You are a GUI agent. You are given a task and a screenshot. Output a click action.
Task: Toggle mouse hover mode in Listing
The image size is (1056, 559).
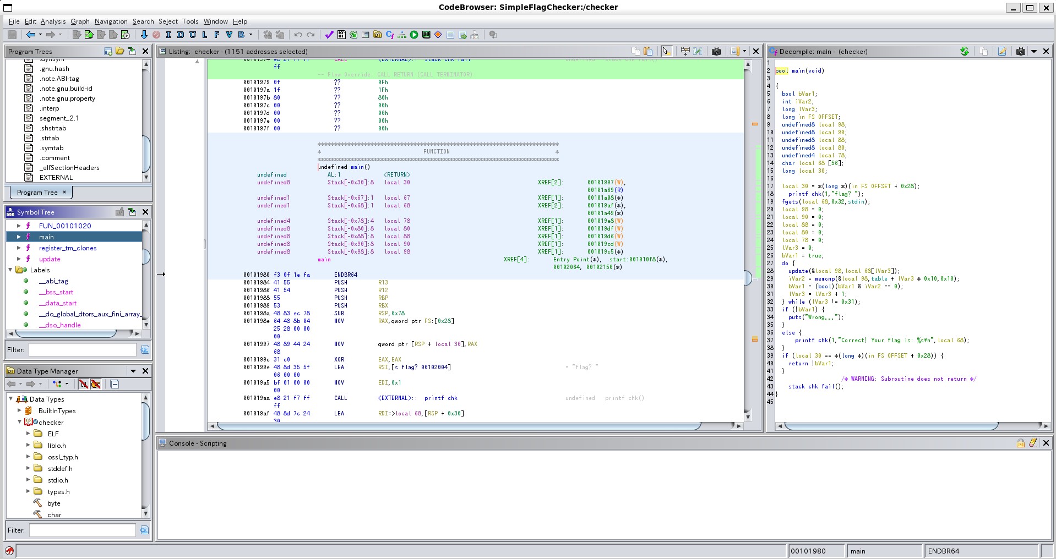[666, 51]
